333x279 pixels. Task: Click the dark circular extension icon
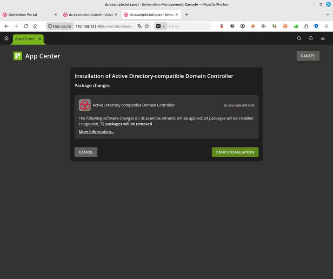tap(233, 26)
